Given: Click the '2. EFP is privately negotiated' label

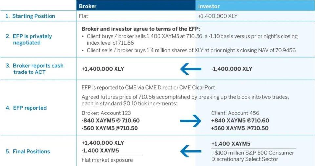Looking at the screenshot, I should click(29, 39).
